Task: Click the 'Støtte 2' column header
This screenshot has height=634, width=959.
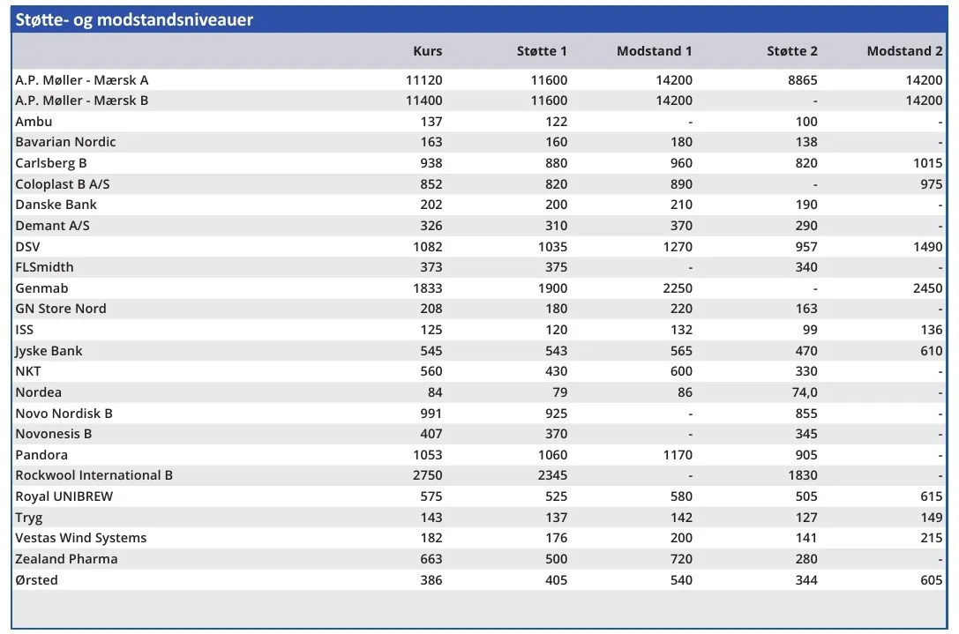Action: [791, 51]
